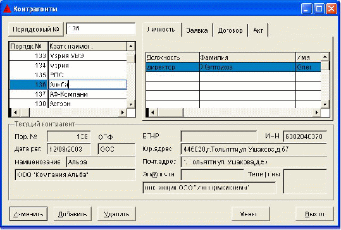The height and width of the screenshot is (230, 341).
Task: Switch to the 'Акт' tab
Action: coord(258,30)
